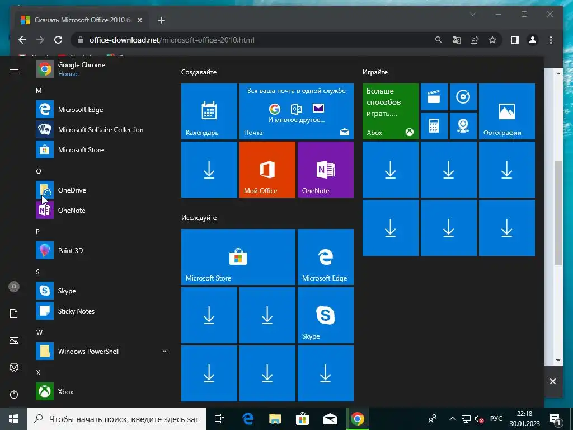Open the Календарь tile
The image size is (573, 430).
(209, 111)
